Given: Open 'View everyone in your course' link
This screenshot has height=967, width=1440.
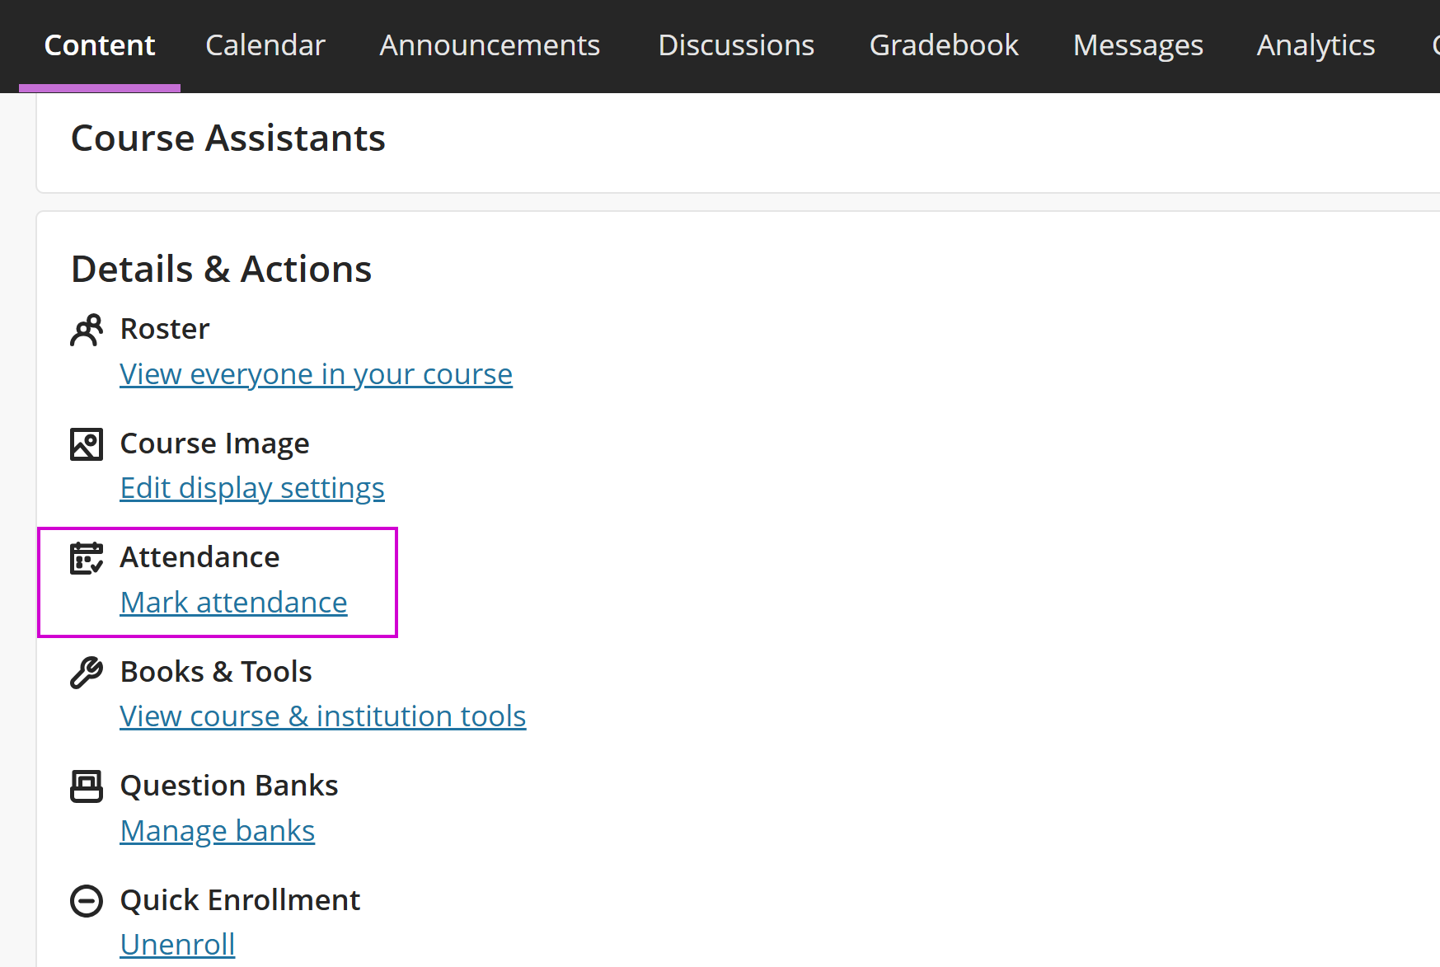Looking at the screenshot, I should 317,374.
